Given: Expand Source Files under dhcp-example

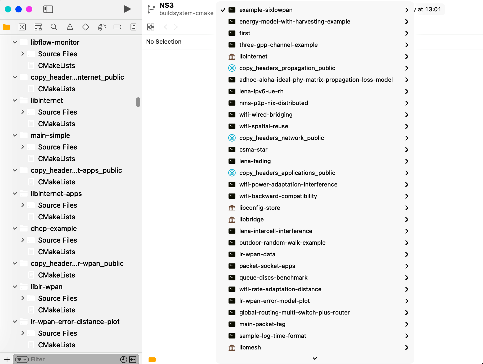Looking at the screenshot, I should coord(23,240).
